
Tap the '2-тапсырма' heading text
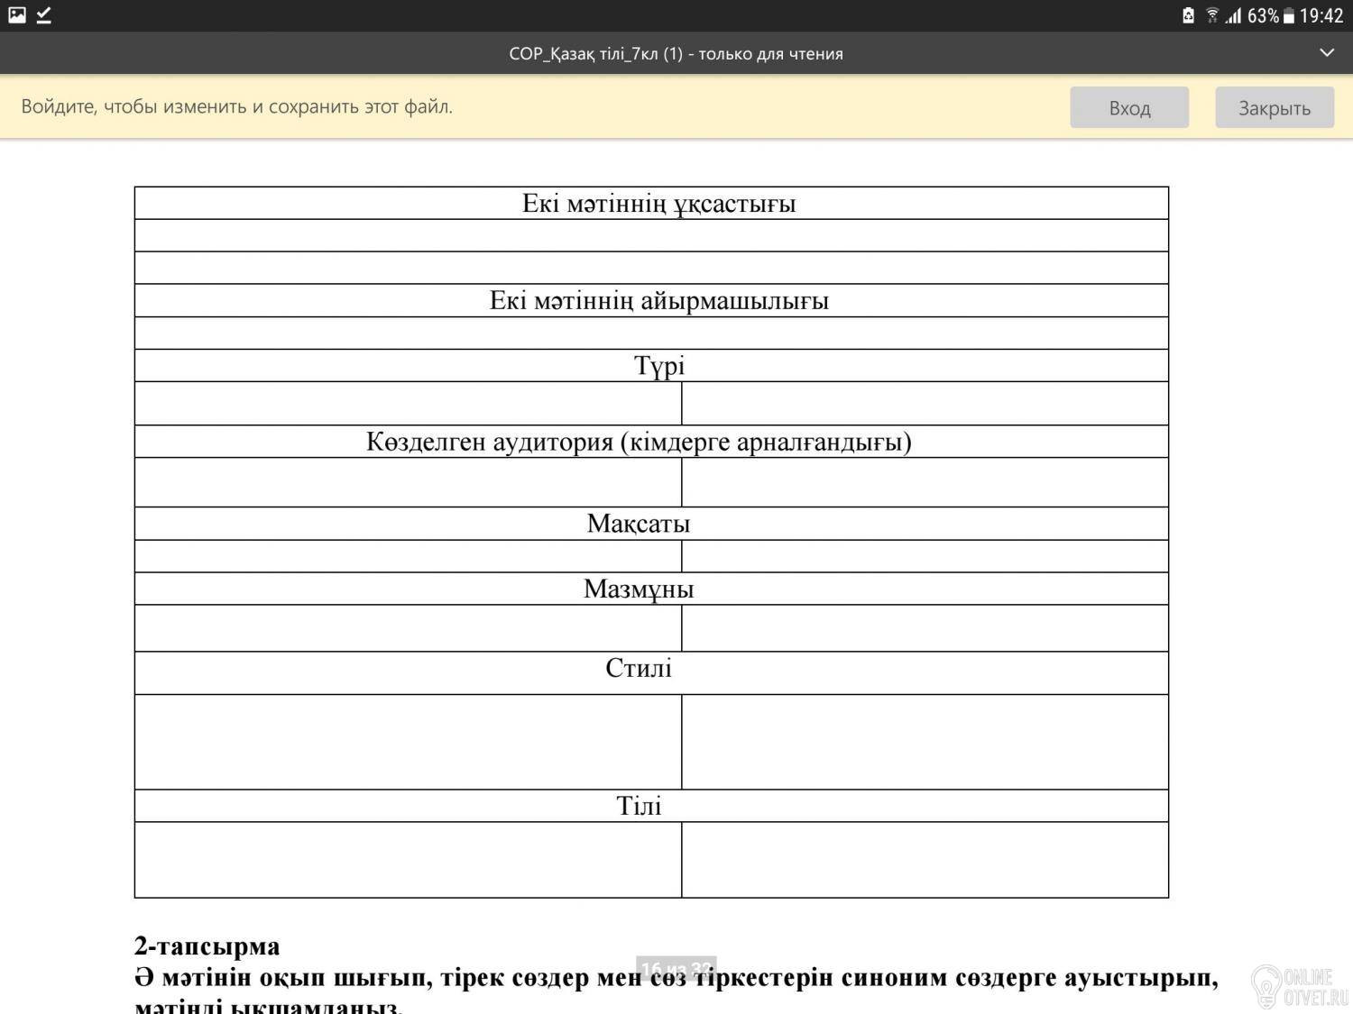click(207, 946)
